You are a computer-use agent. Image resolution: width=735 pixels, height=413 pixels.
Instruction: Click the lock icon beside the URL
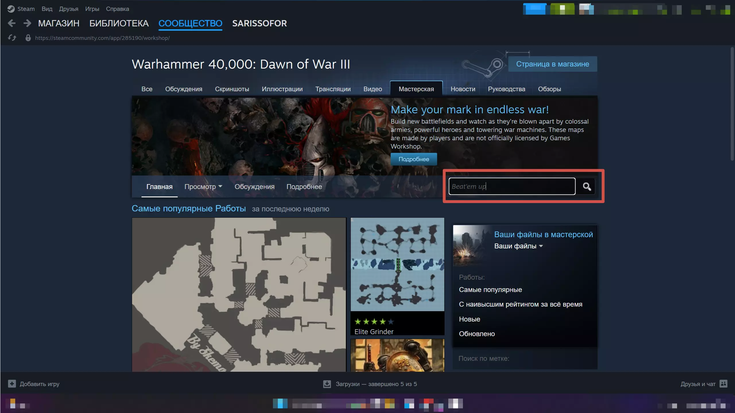(x=28, y=38)
